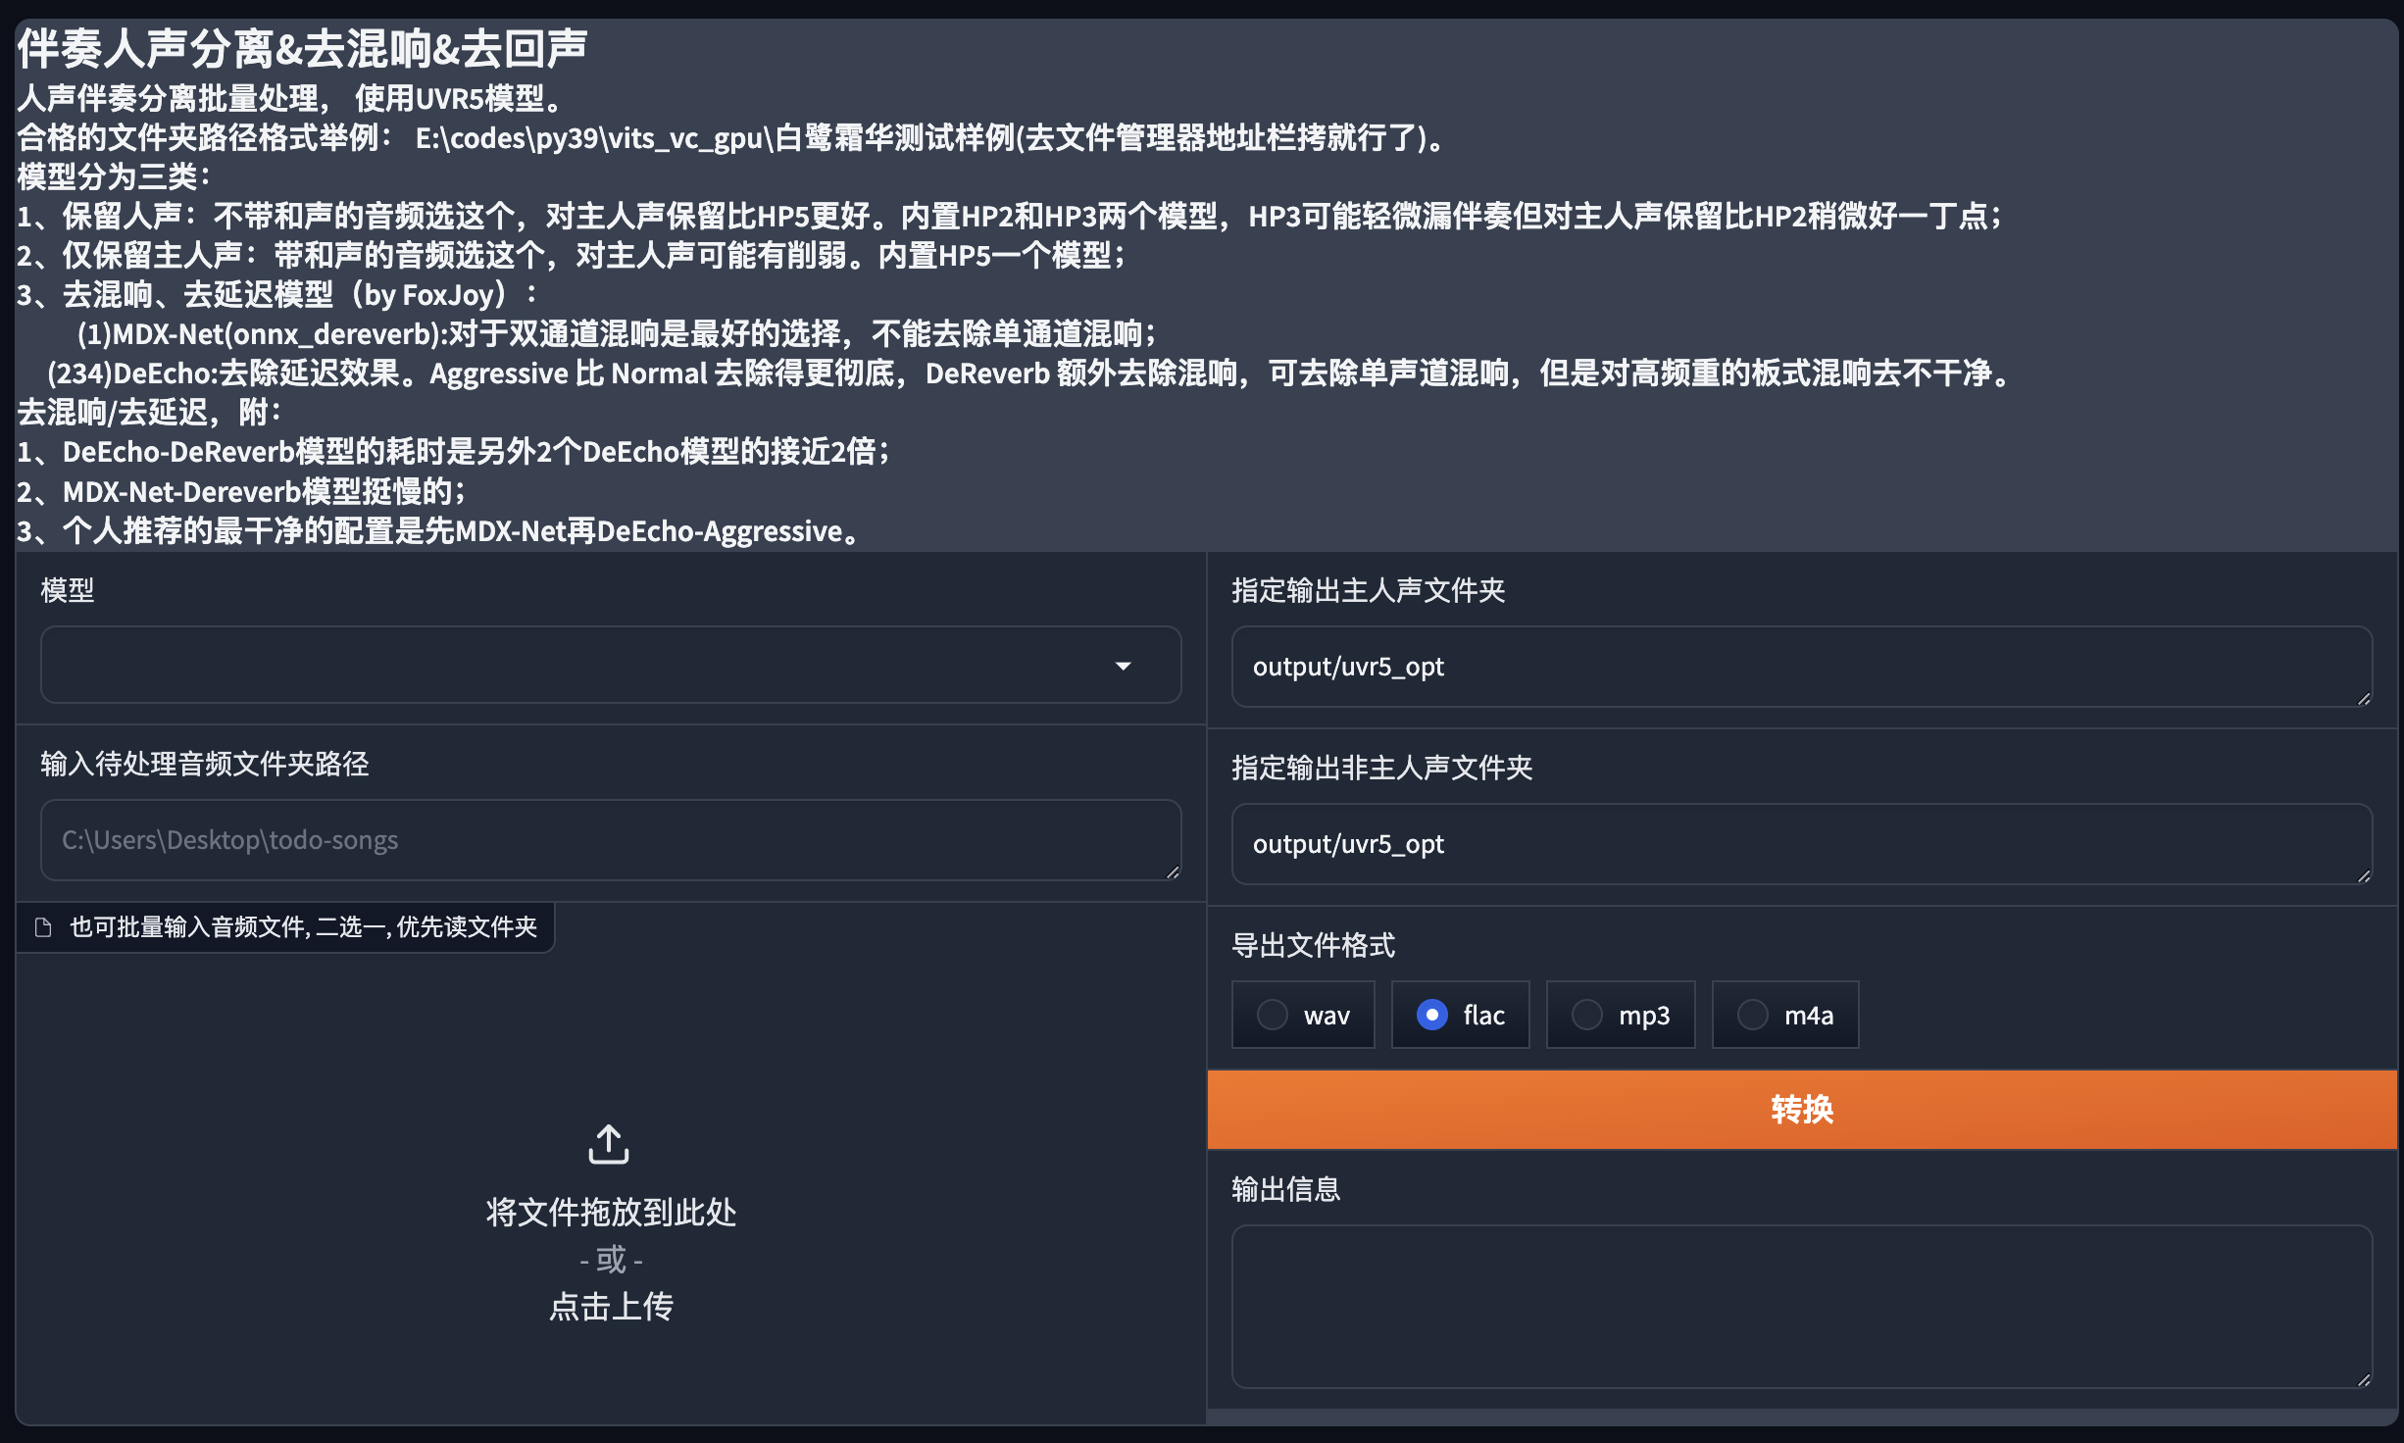Click 点击上传 to upload audio files
This screenshot has height=1443, width=2404.
611,1307
